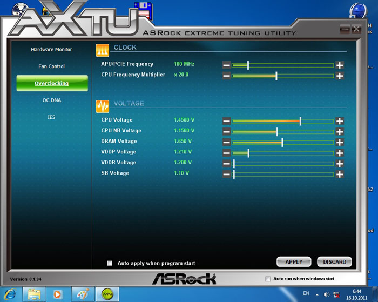The height and width of the screenshot is (302, 378).
Task: Click the ASRock logo at bottom
Action: 185,279
